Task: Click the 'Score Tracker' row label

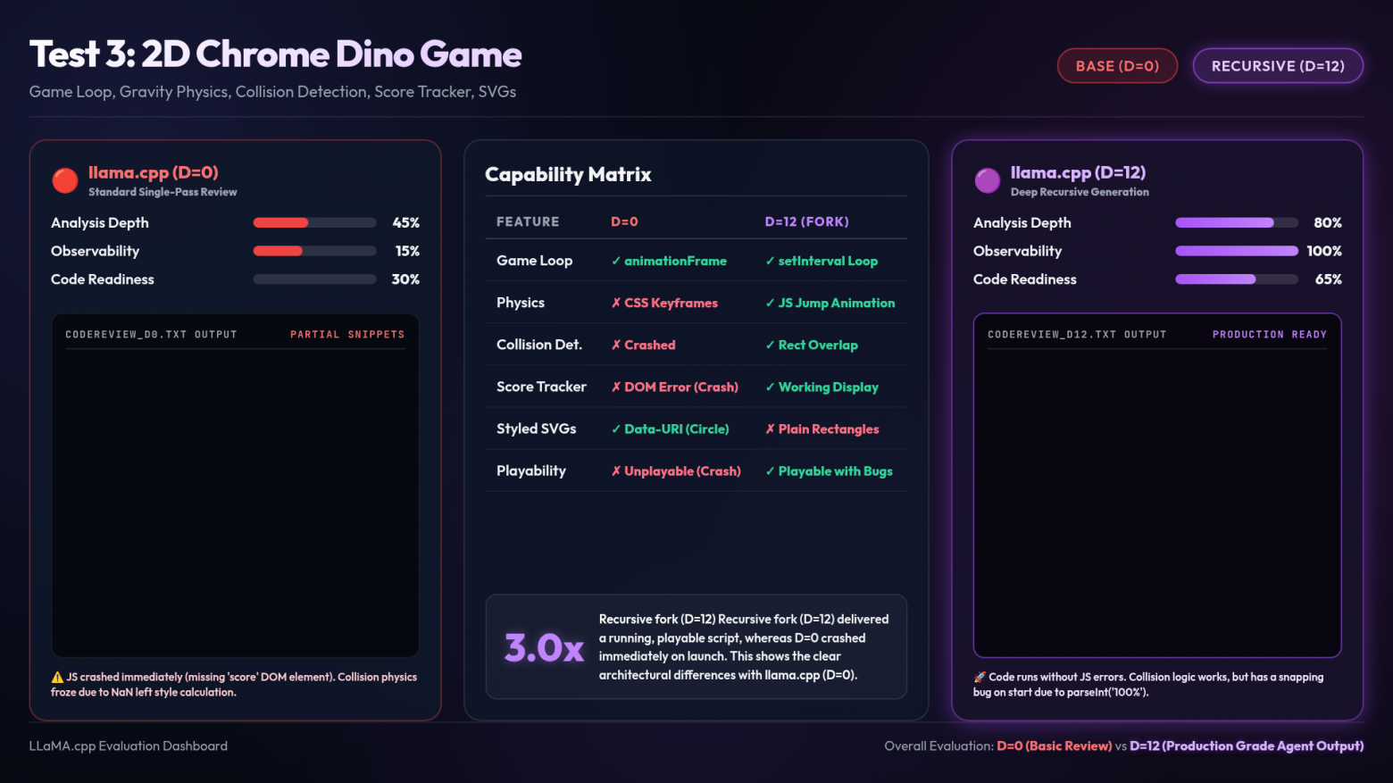Action: 541,387
